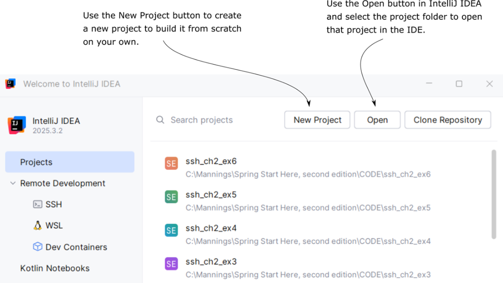This screenshot has height=283, width=503.
Task: Click the search magnifier icon
Action: click(160, 120)
